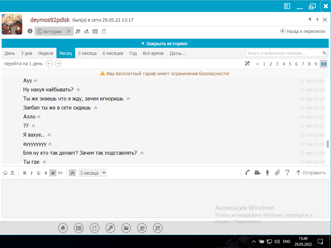Open history page 10

[324, 64]
